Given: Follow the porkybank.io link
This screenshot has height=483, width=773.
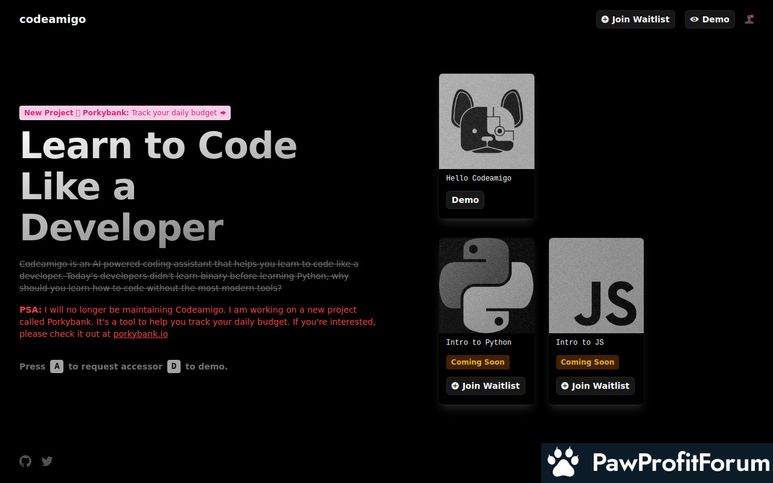Looking at the screenshot, I should click(141, 334).
